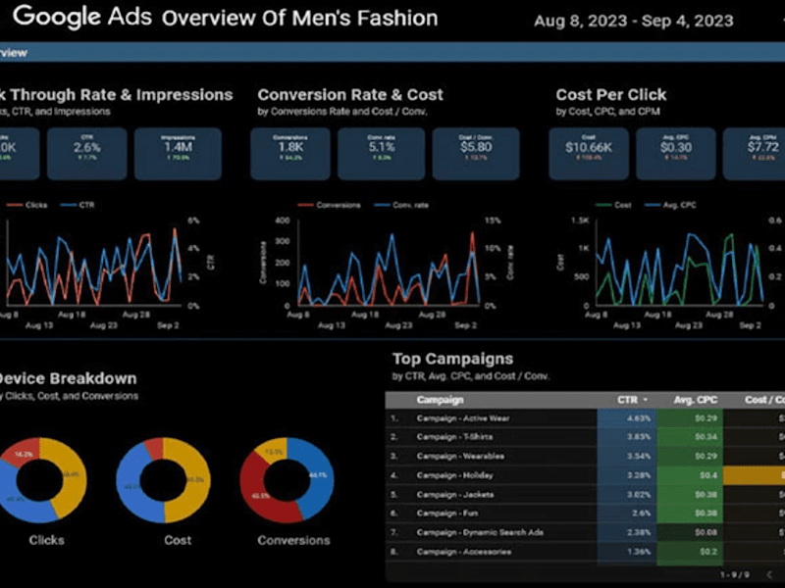Sort table by Avg. CPC column header
785x588 pixels.
[x=695, y=400]
